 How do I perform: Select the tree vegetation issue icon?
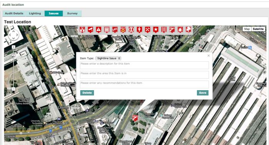[188, 30]
